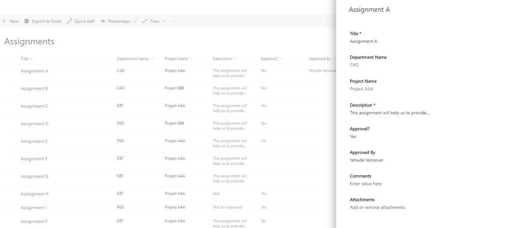Click Yehuda Vansover in Assignment A row

(322, 71)
